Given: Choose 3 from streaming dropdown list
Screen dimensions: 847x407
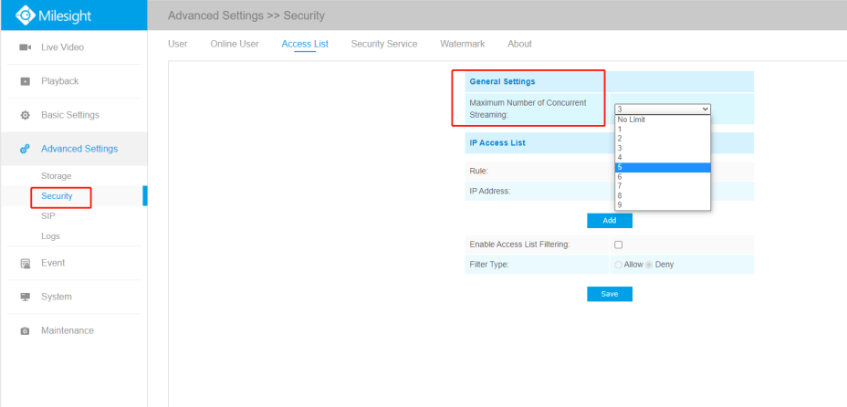Looking at the screenshot, I should (x=663, y=149).
